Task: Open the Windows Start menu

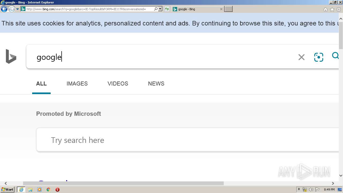Action: pyautogui.click(x=8, y=190)
